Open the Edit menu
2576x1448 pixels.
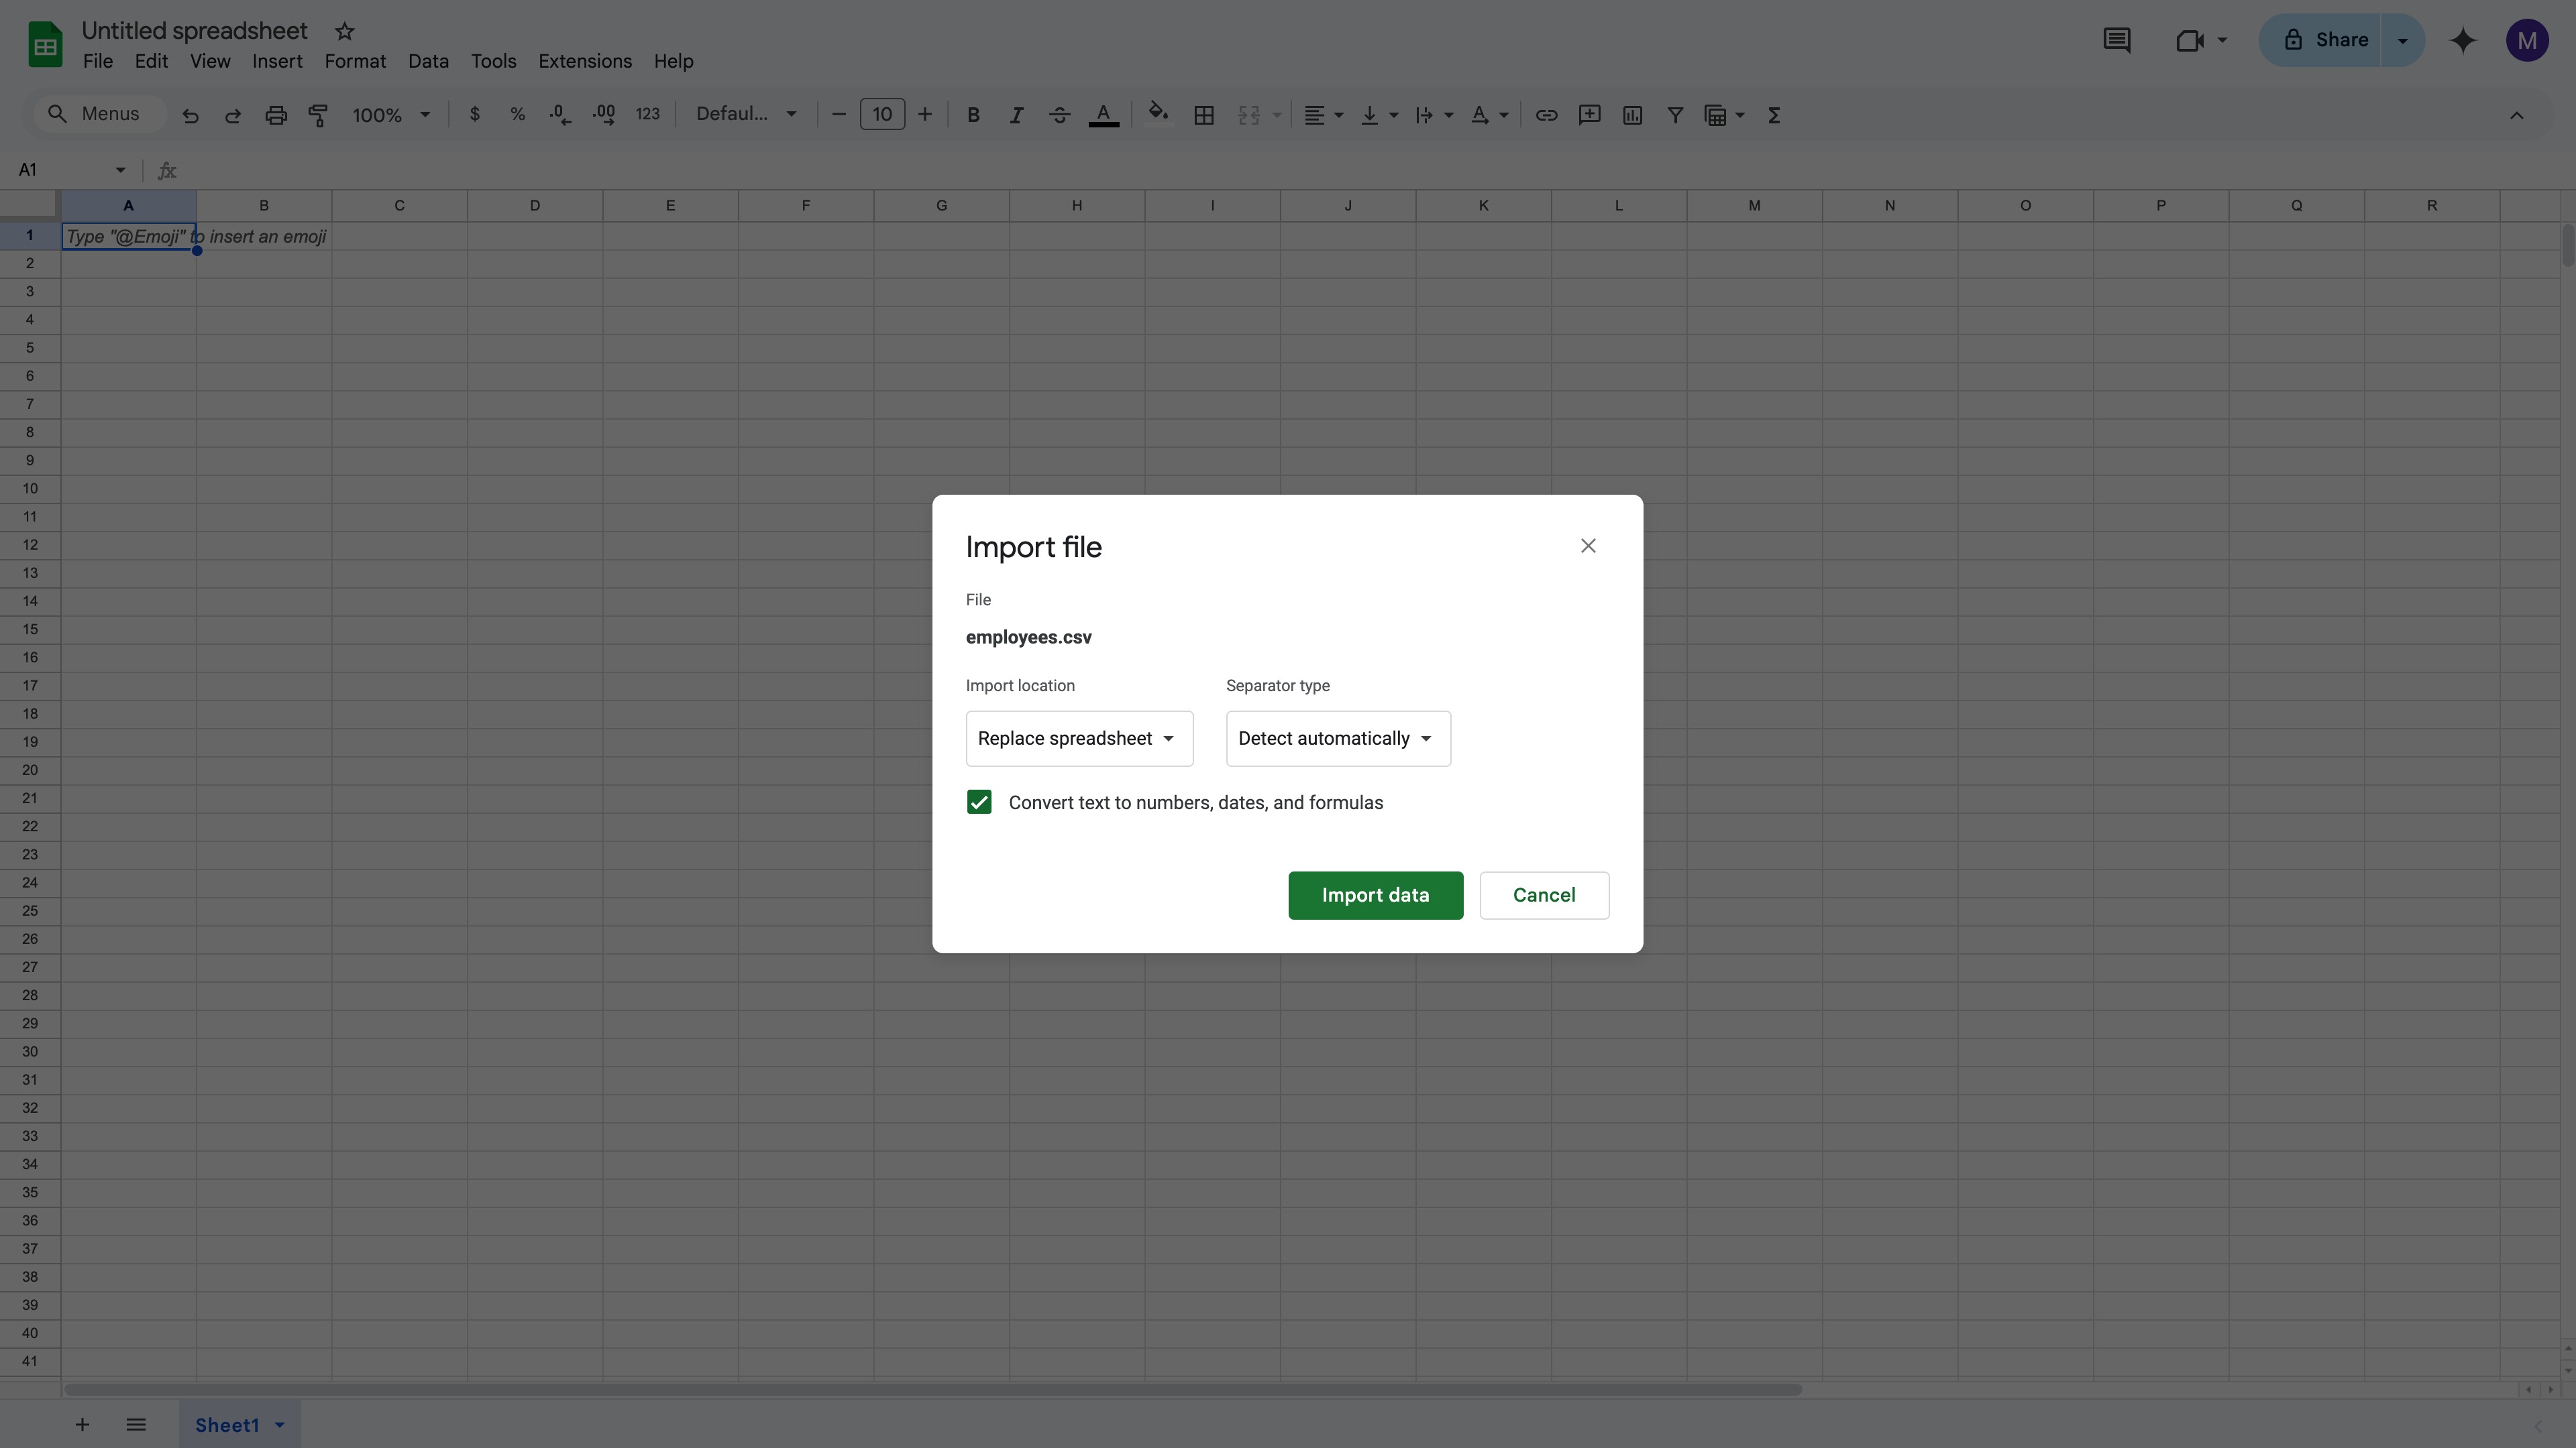coord(151,61)
